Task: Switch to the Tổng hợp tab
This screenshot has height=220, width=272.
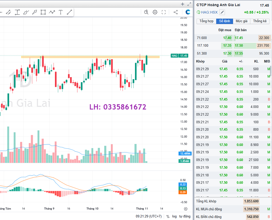Action: point(206,21)
